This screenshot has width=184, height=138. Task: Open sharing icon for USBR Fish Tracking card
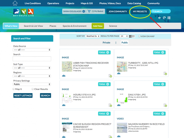coord(64,76)
